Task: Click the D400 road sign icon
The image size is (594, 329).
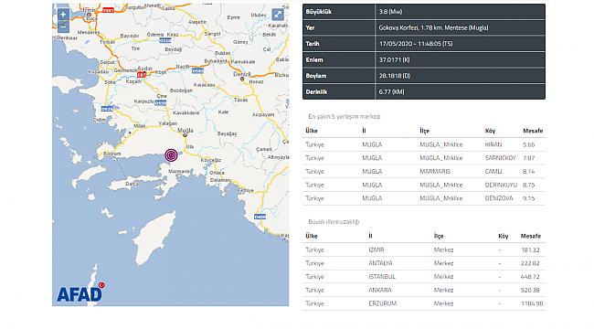Action: point(260,217)
